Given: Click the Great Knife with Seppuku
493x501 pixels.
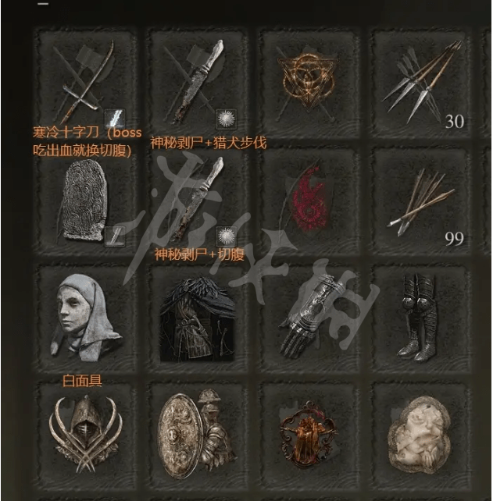Looking at the screenshot, I should pyautogui.click(x=197, y=201).
